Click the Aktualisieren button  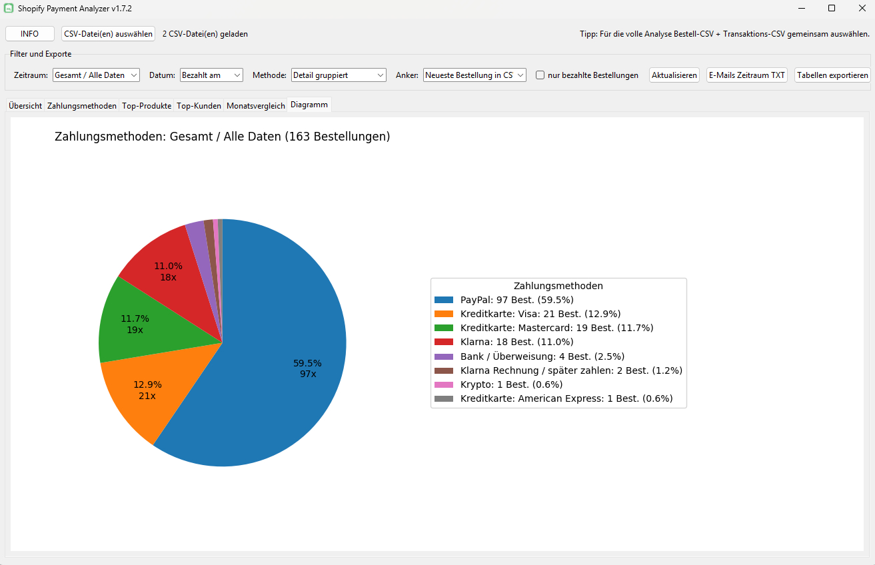(x=674, y=75)
